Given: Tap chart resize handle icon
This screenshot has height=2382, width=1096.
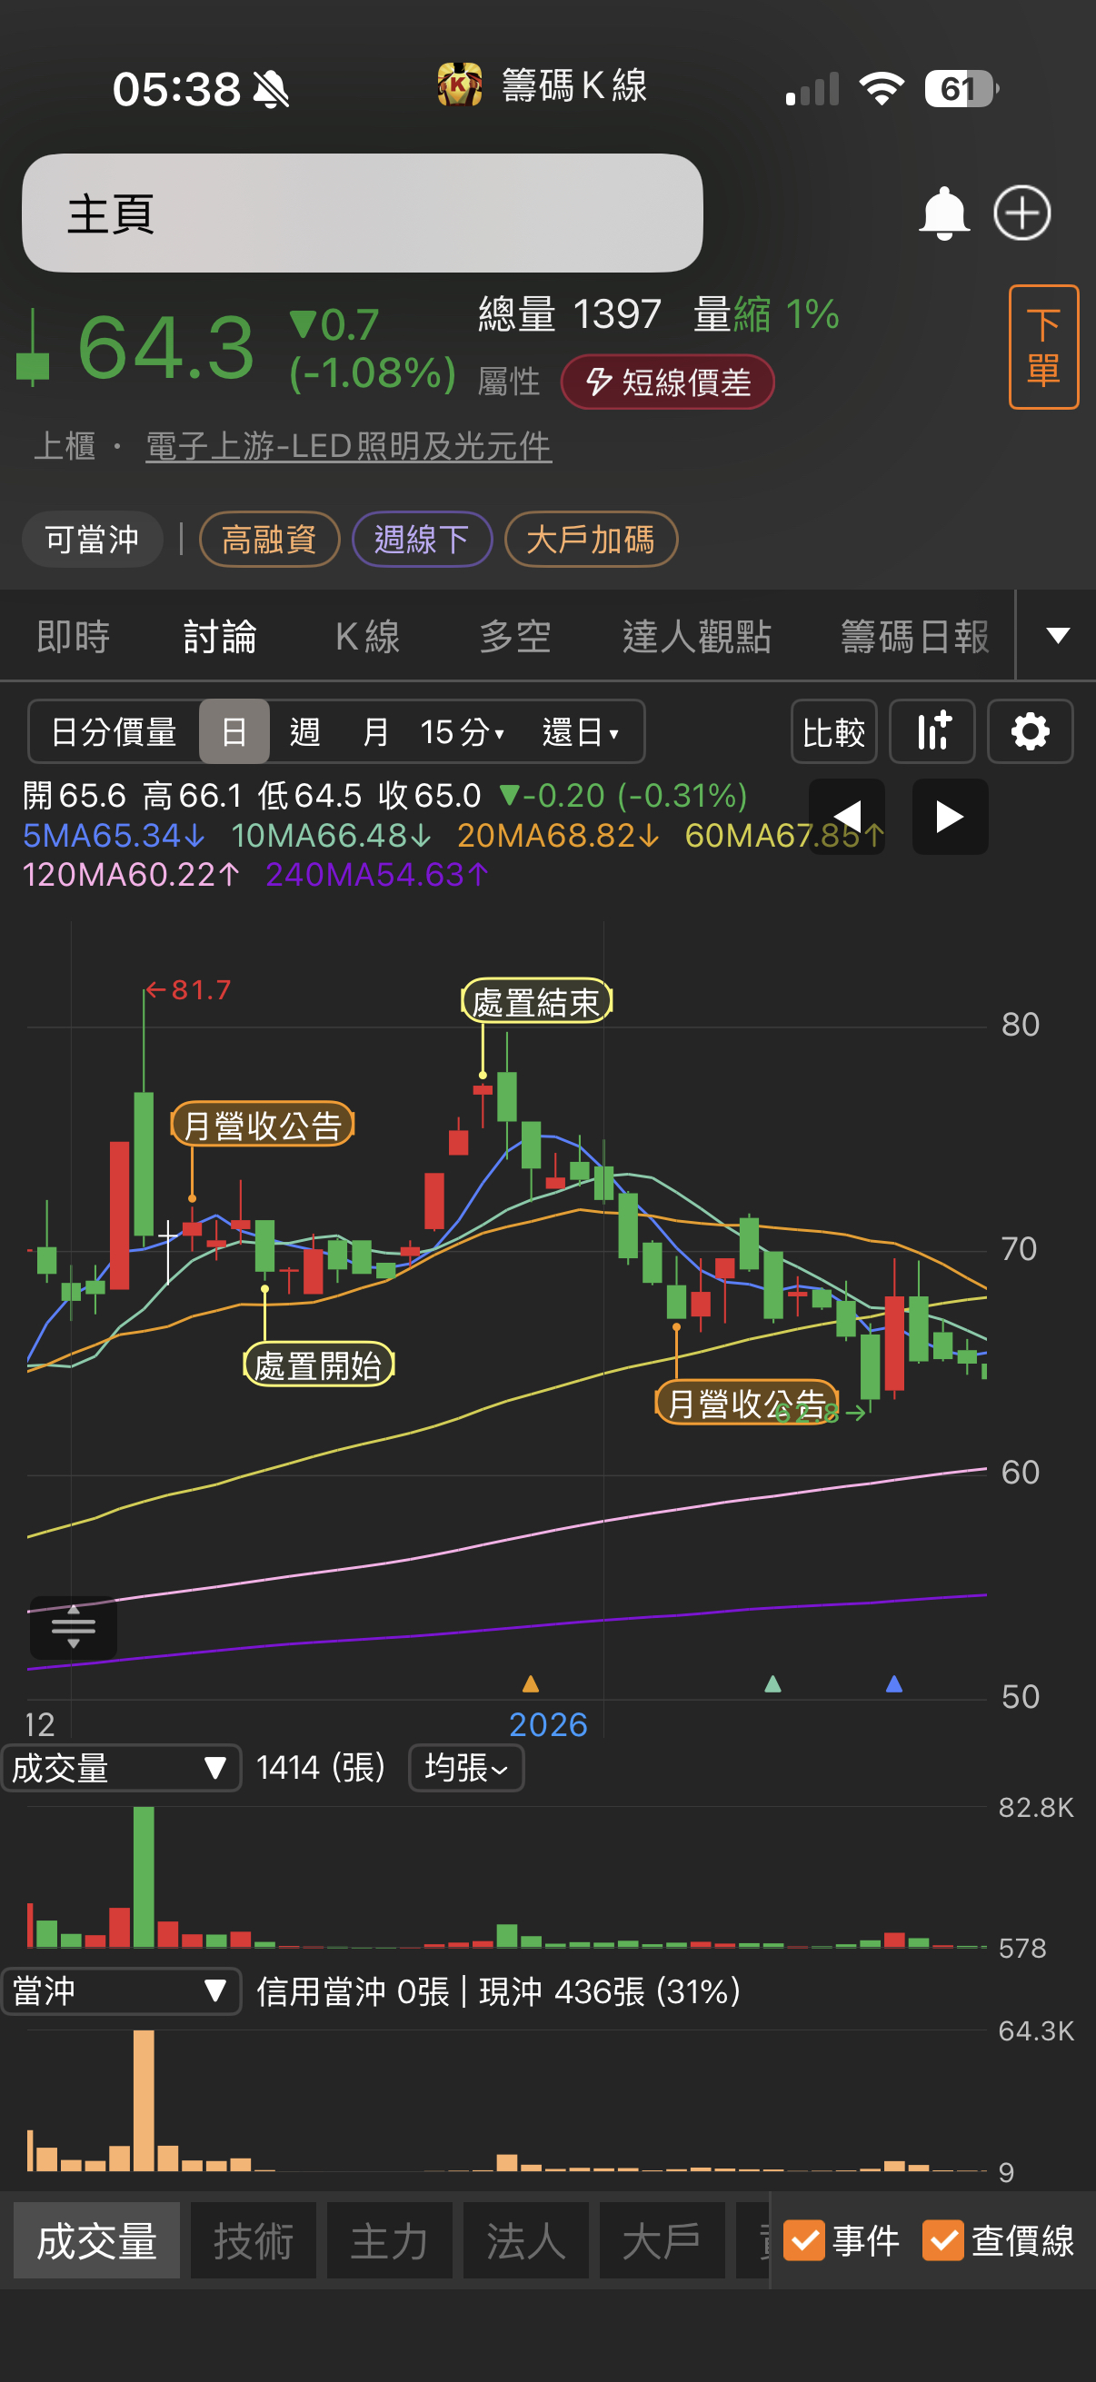Looking at the screenshot, I should coord(73,1627).
